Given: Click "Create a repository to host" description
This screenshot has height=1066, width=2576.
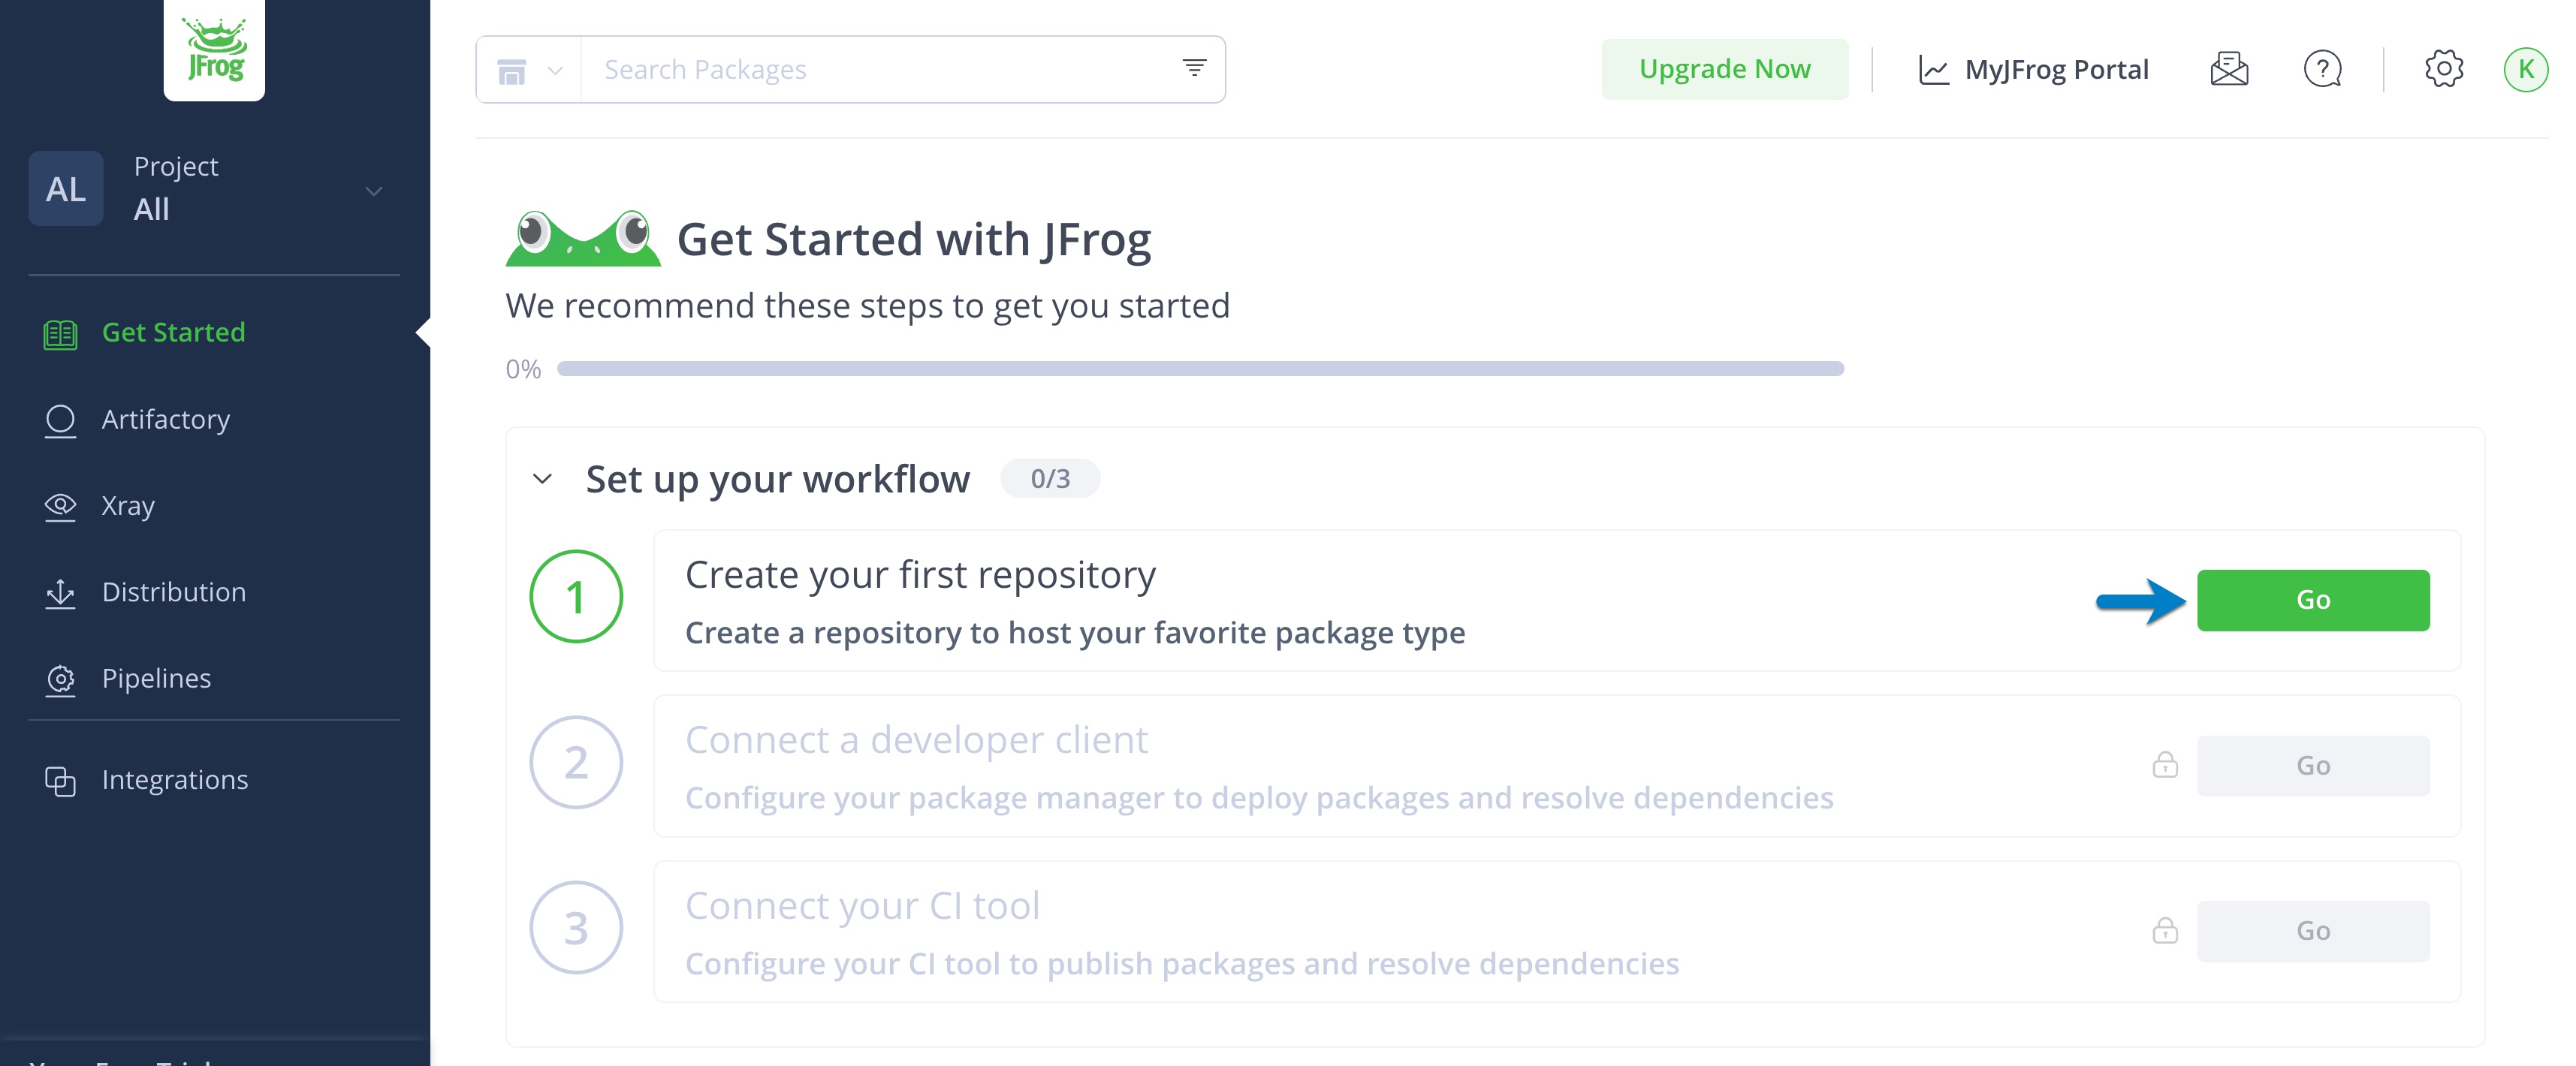Looking at the screenshot, I should pyautogui.click(x=1075, y=633).
